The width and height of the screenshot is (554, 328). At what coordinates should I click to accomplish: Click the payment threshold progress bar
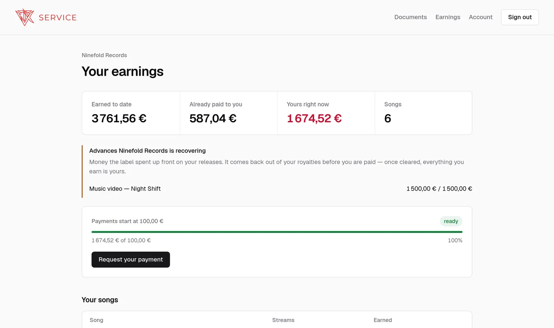tap(277, 232)
